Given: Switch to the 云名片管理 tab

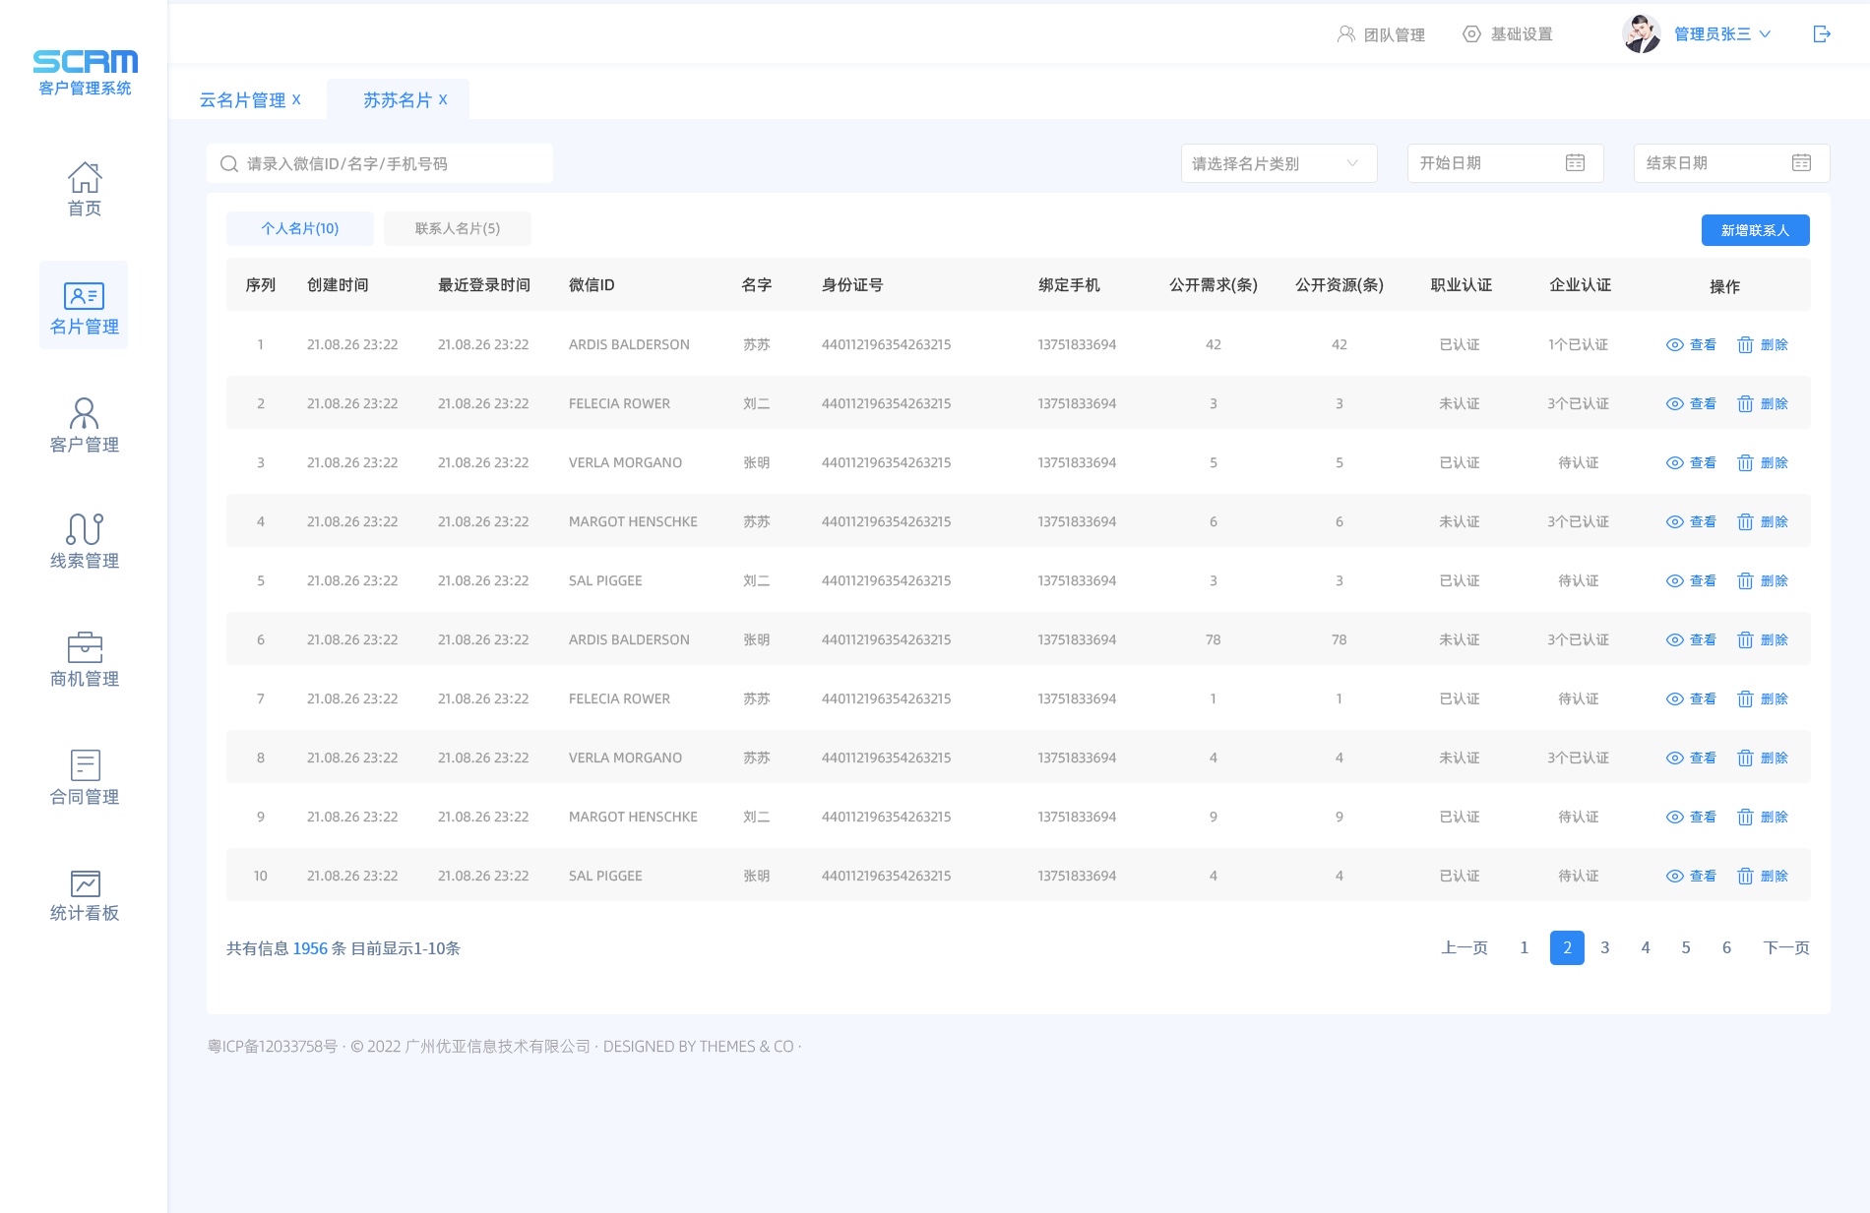Looking at the screenshot, I should (x=242, y=100).
